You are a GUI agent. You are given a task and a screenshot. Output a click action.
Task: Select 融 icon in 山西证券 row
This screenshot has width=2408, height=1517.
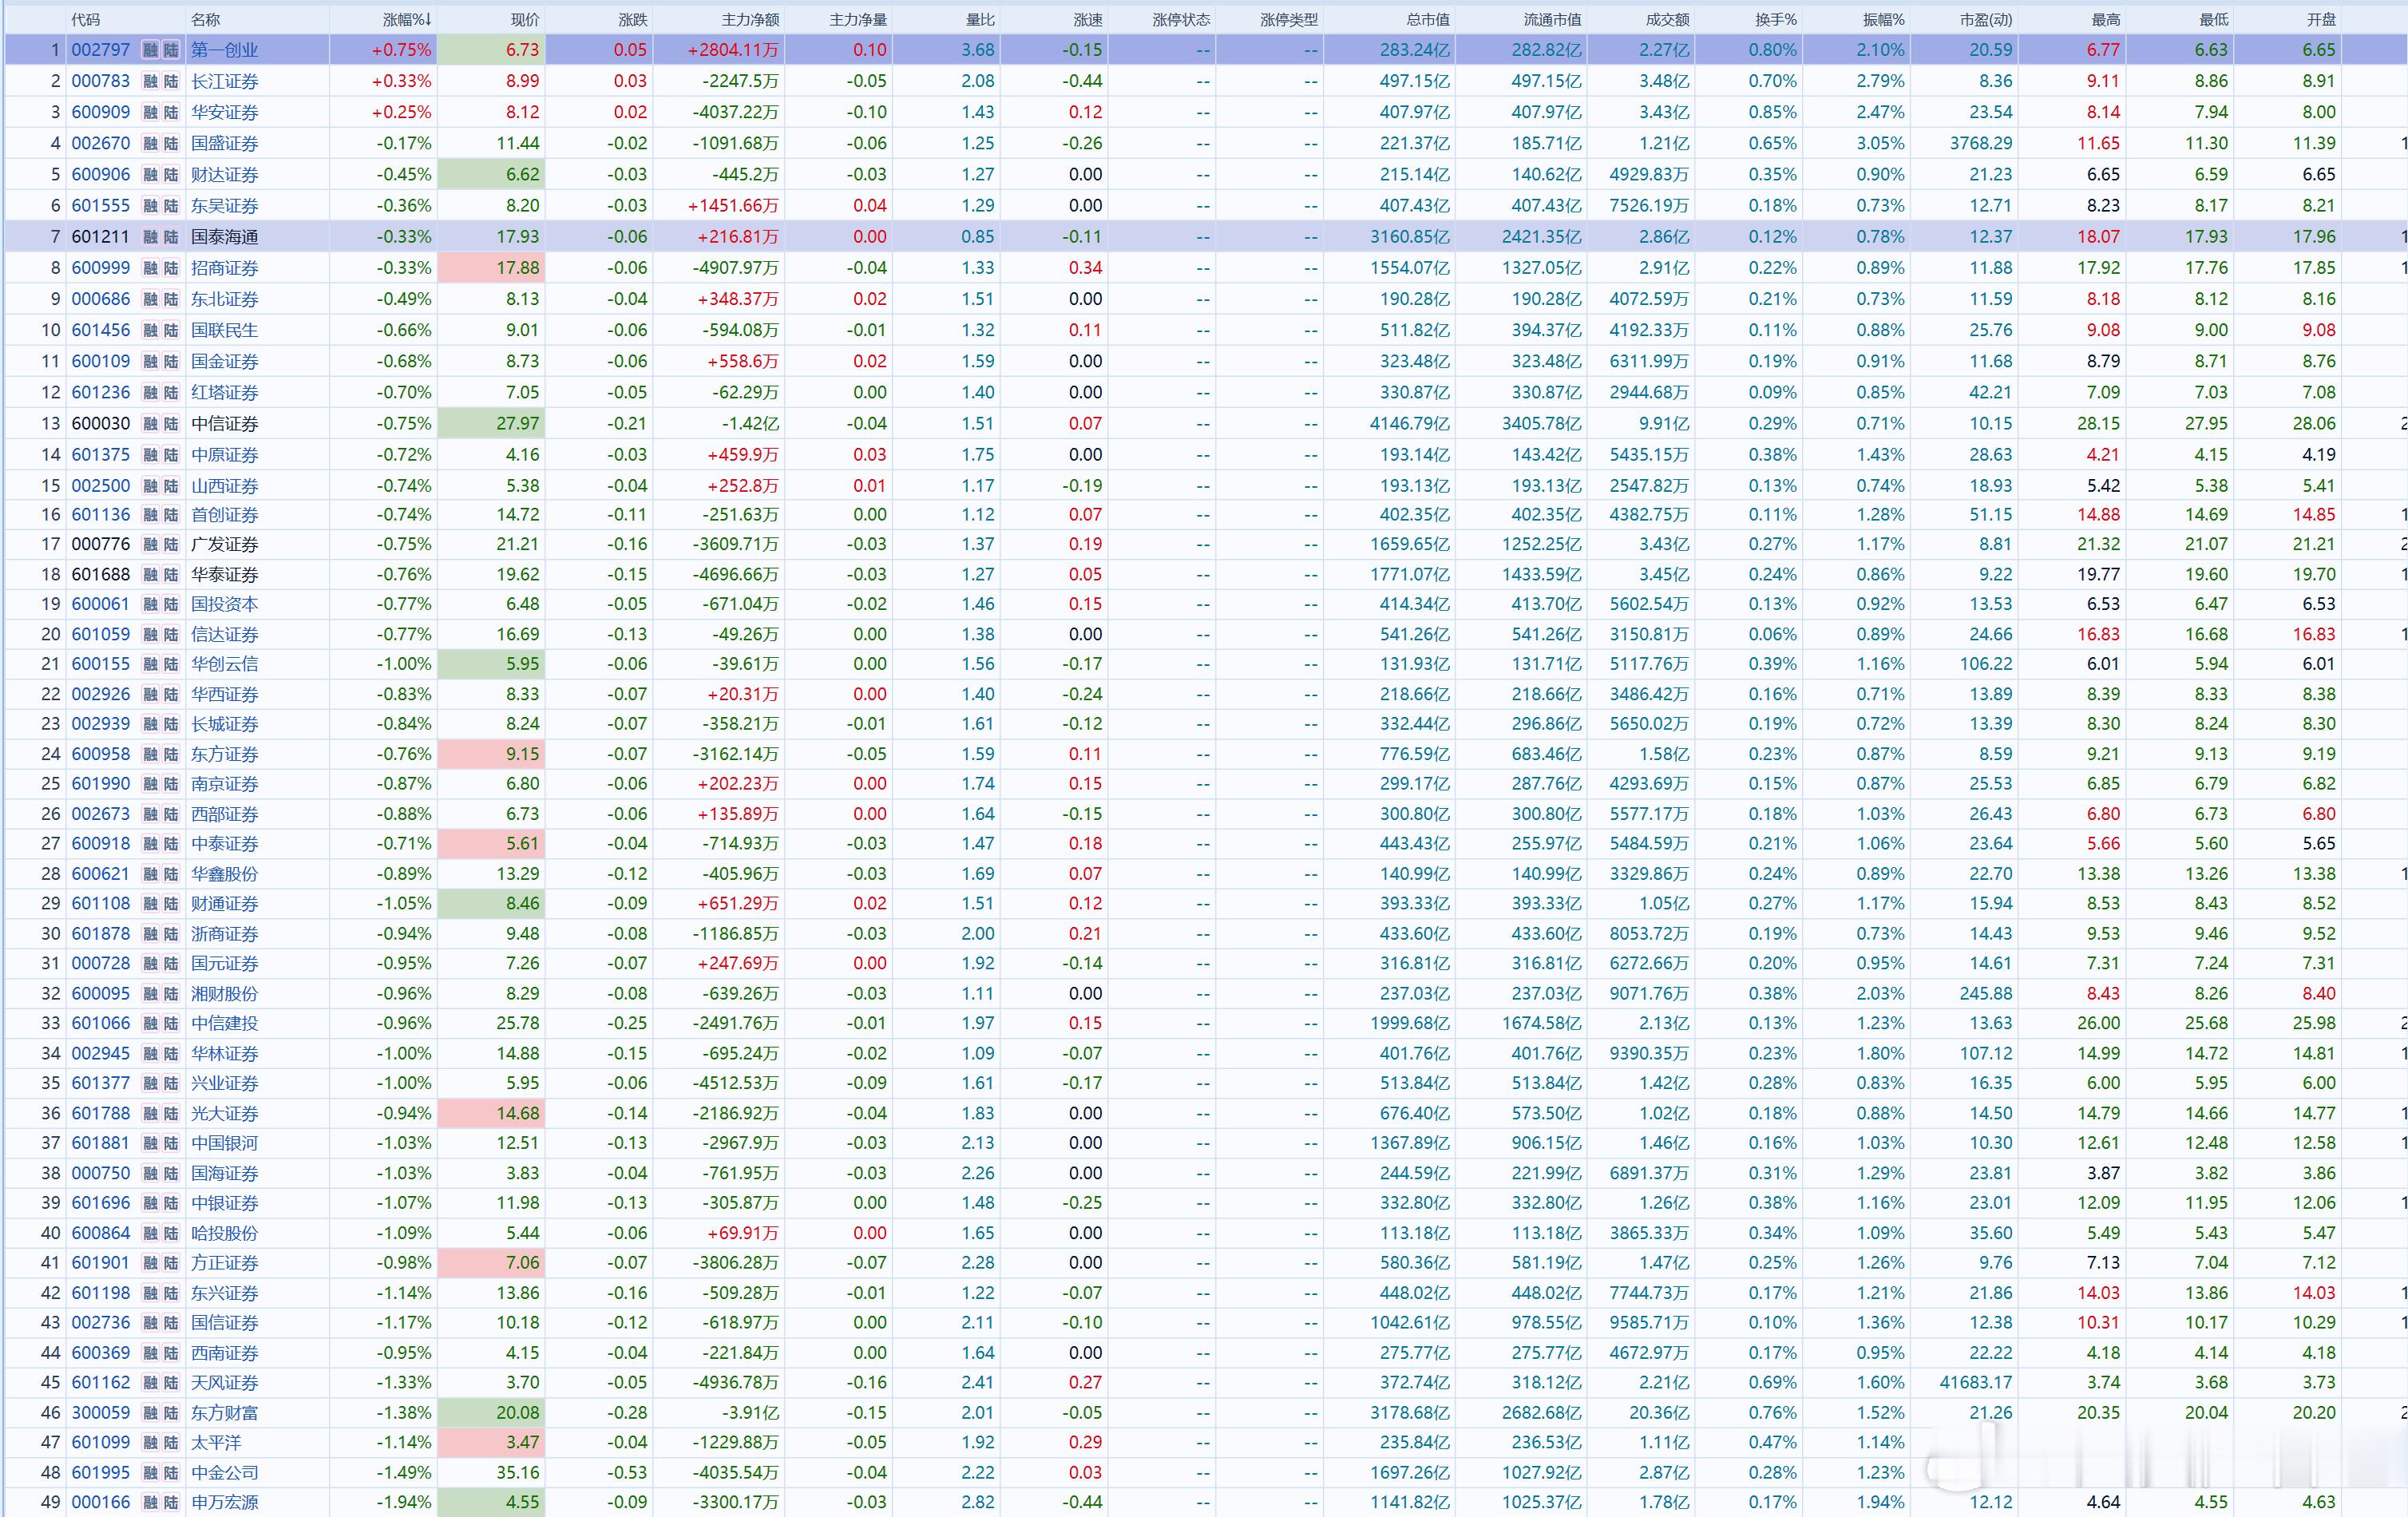coord(150,486)
